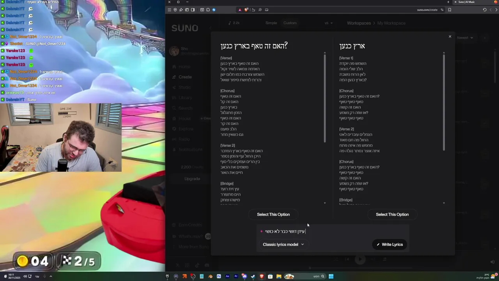Image resolution: width=499 pixels, height=281 pixels.
Task: Switch to Custom creation mode
Action: coord(290,23)
